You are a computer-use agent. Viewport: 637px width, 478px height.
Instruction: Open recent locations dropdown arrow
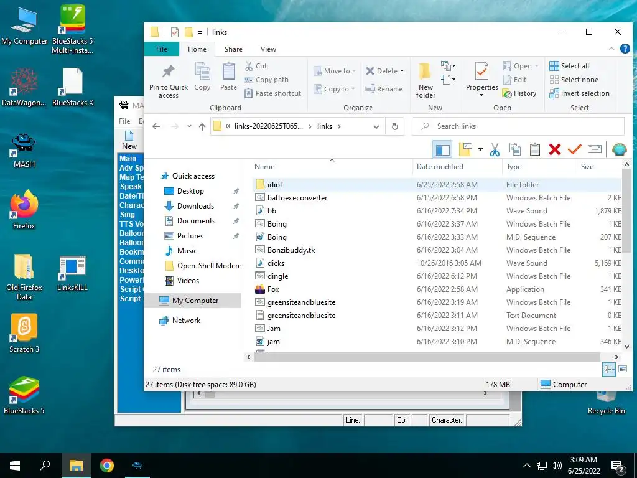tap(189, 126)
